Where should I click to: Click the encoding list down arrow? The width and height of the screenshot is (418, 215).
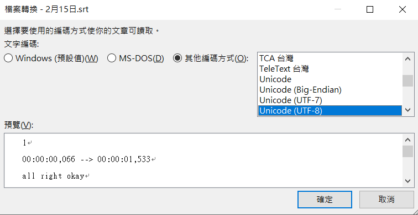coord(407,110)
